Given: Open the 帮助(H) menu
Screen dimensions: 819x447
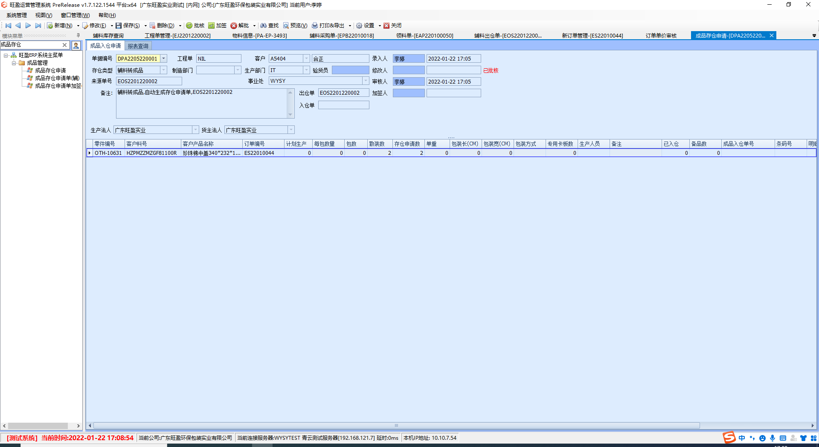Looking at the screenshot, I should coord(107,15).
